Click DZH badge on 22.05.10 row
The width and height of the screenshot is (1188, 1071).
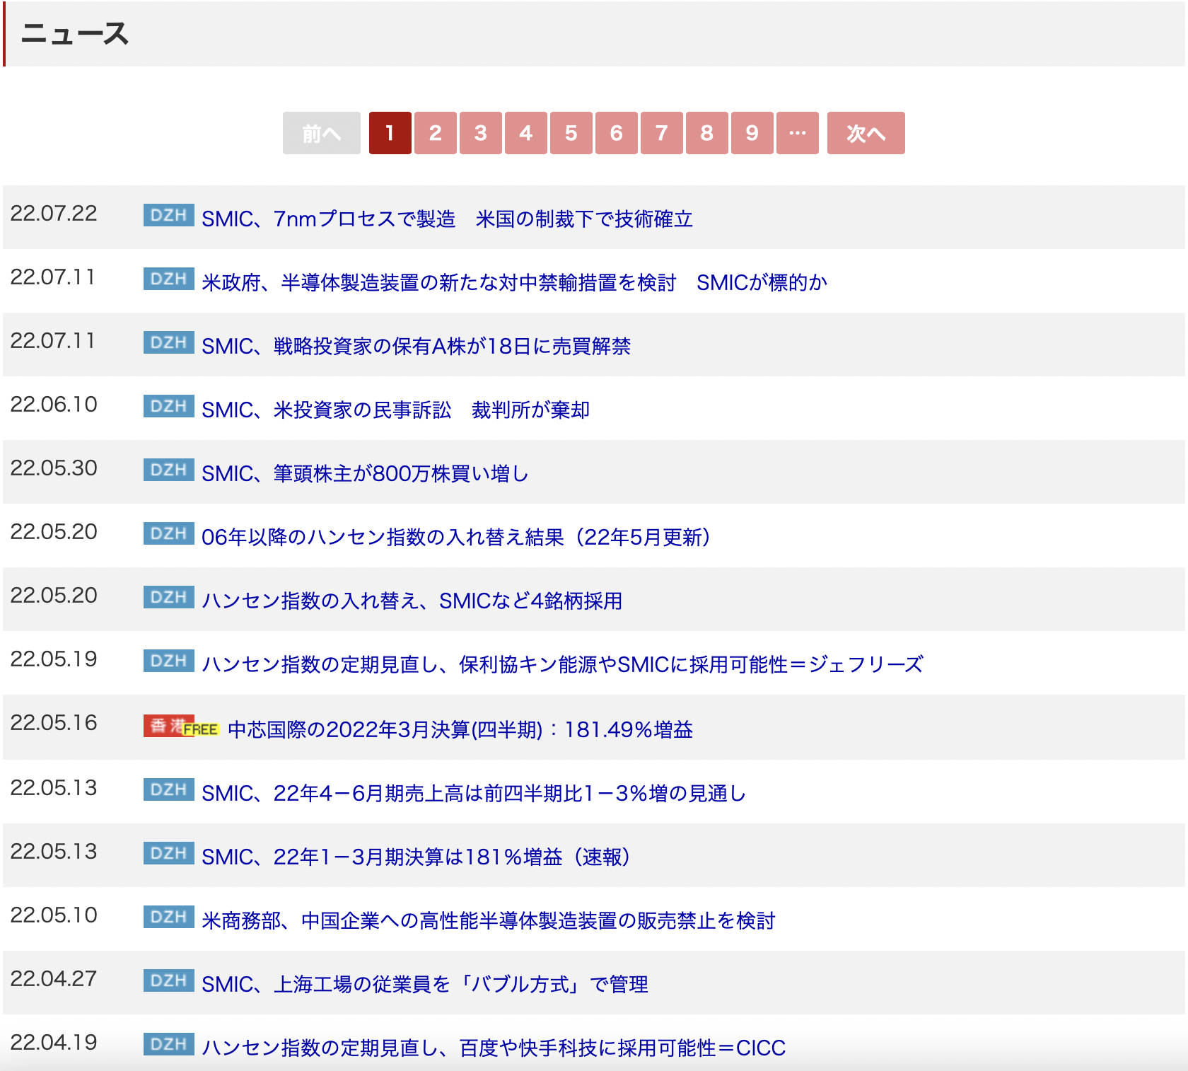click(168, 917)
